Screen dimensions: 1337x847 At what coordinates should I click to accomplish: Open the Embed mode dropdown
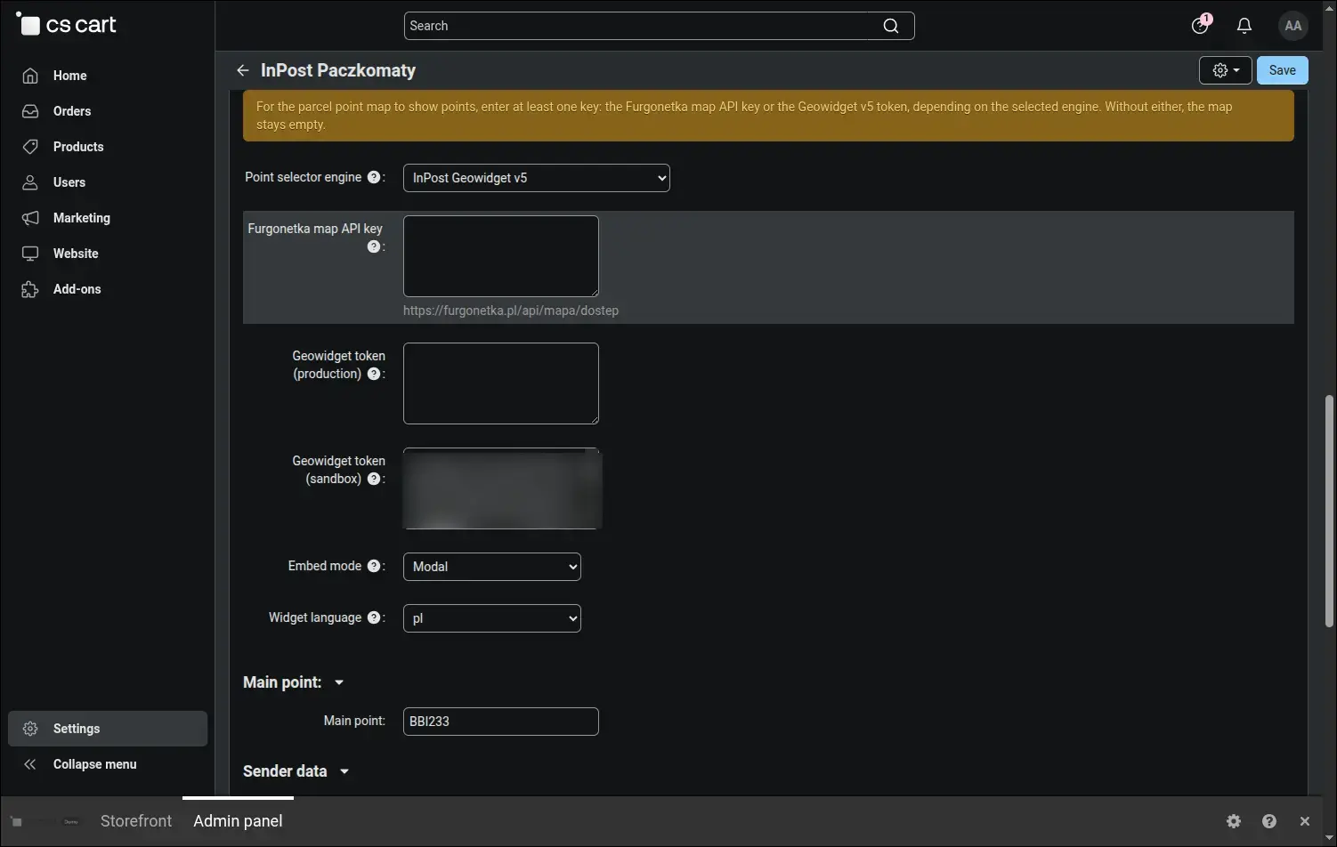coord(492,567)
